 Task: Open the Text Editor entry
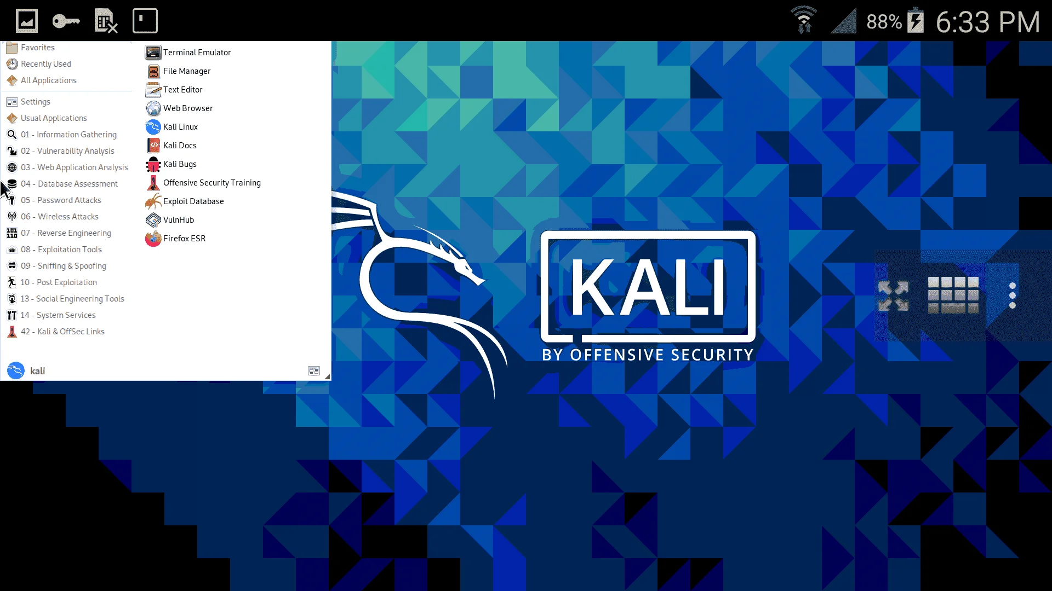[x=174, y=90]
